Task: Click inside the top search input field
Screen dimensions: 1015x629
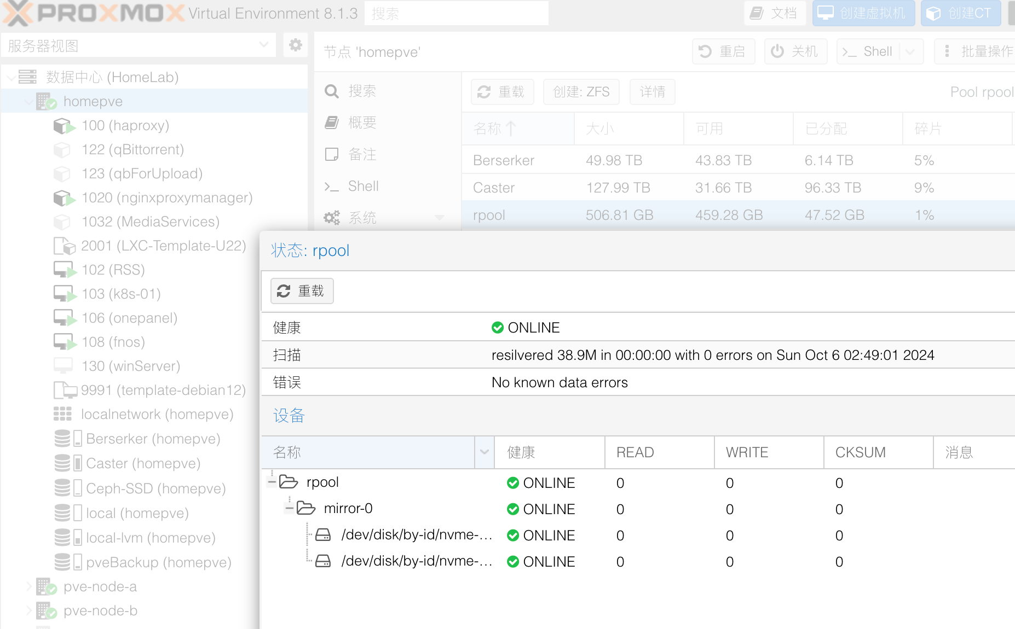Action: pyautogui.click(x=457, y=13)
